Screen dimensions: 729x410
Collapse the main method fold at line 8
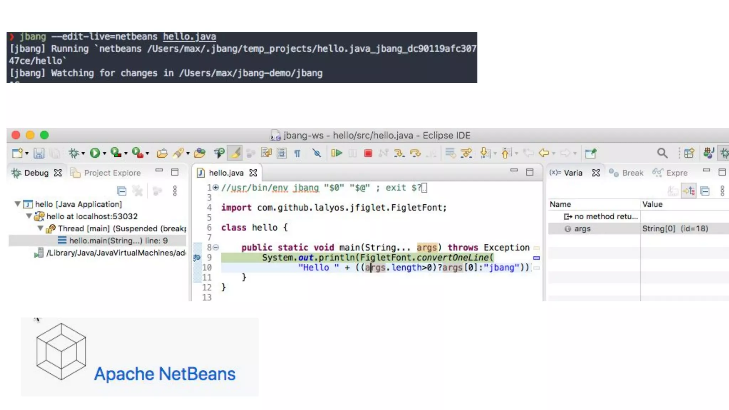click(216, 247)
